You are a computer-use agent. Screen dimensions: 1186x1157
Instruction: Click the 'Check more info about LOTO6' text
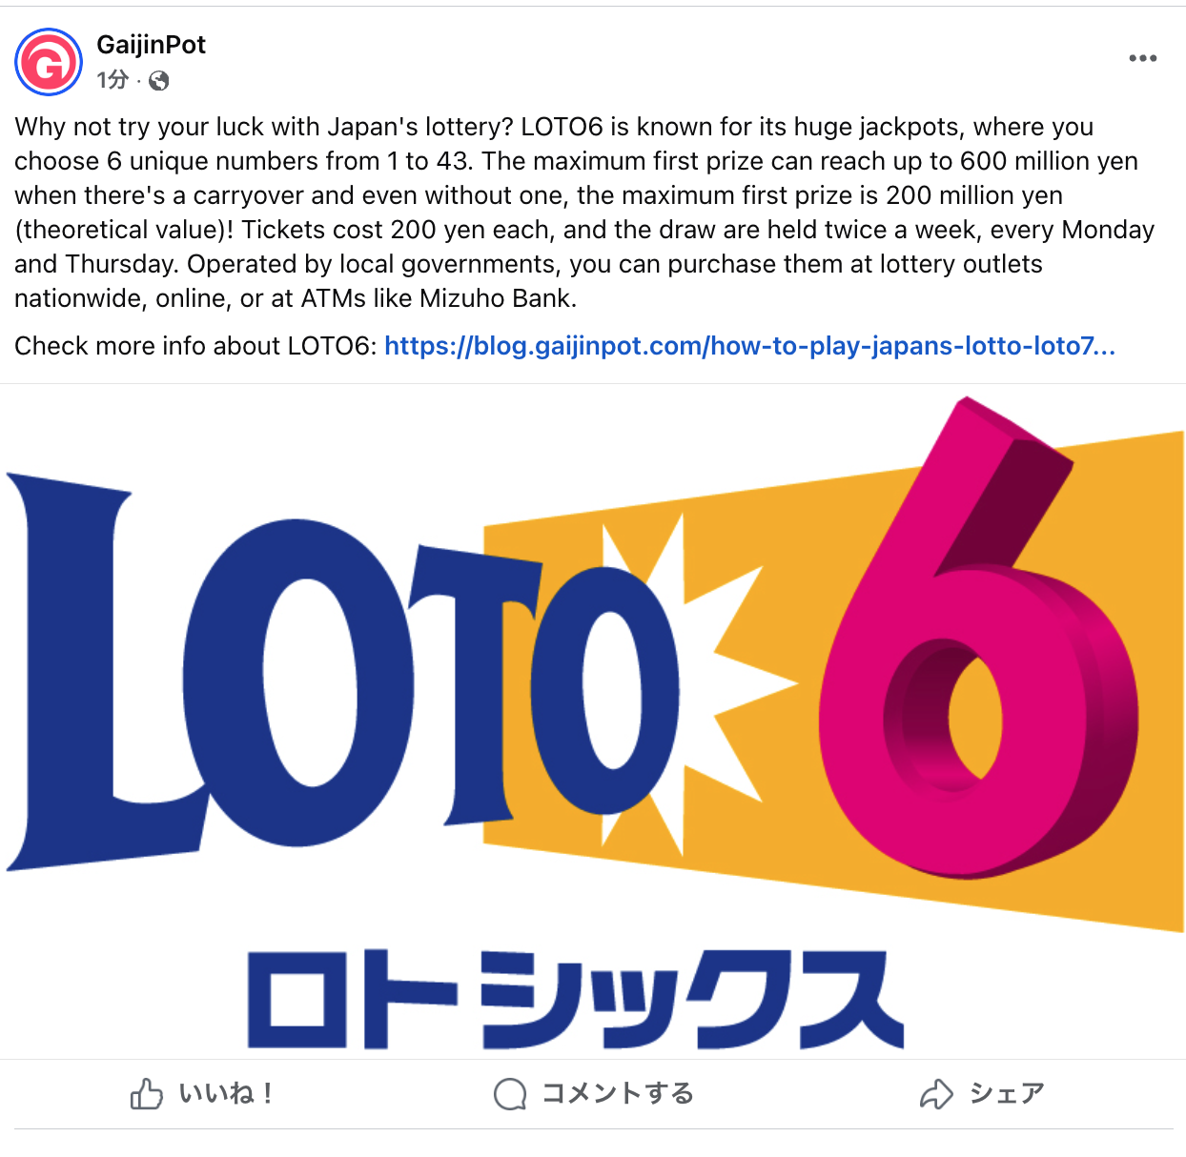[195, 346]
